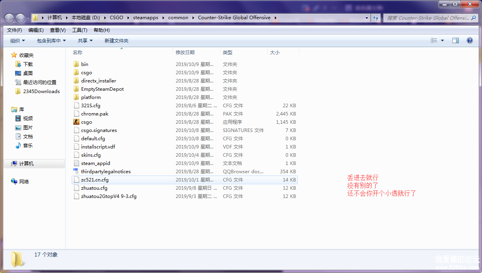
Task: Click common in the address path
Action: 178,18
